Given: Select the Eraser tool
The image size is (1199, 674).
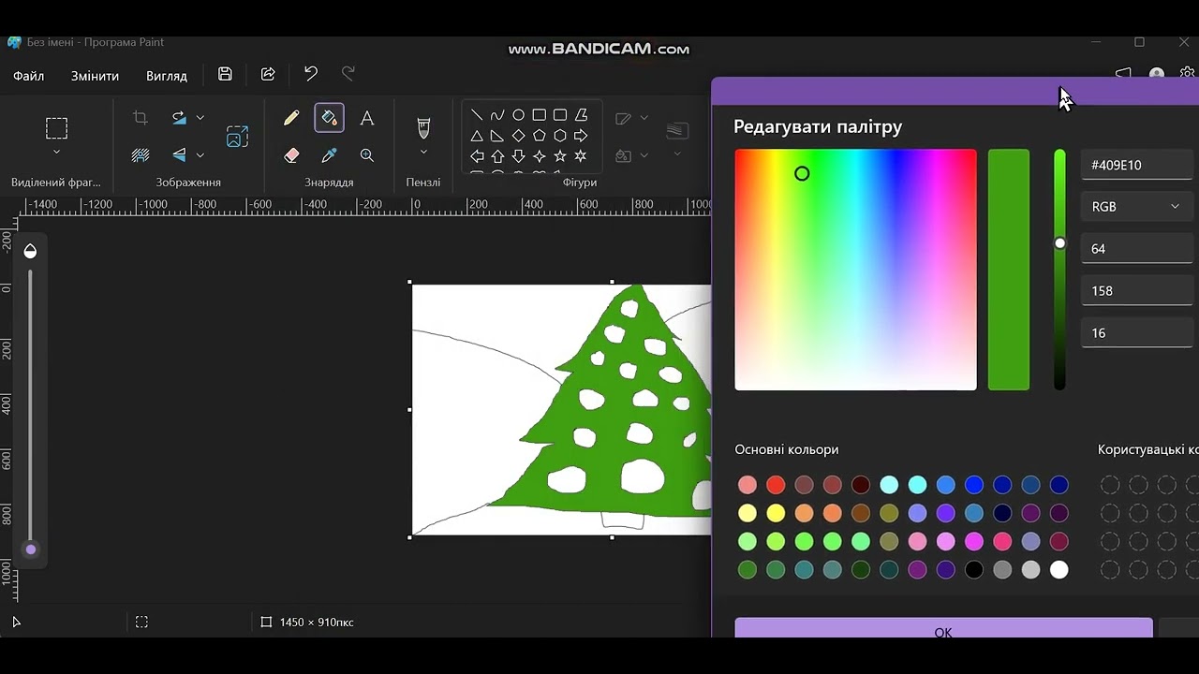Looking at the screenshot, I should pyautogui.click(x=291, y=155).
